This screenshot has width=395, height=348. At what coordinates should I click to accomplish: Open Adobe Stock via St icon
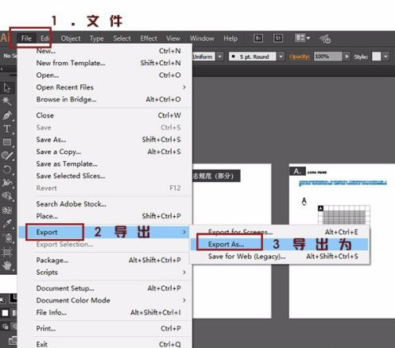click(x=278, y=38)
